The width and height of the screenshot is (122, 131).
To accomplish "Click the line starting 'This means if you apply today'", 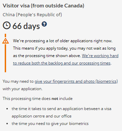I will [64, 48].
